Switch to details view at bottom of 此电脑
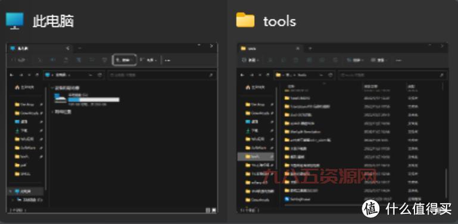Image resolution: width=458 pixels, height=224 pixels. click(x=208, y=210)
